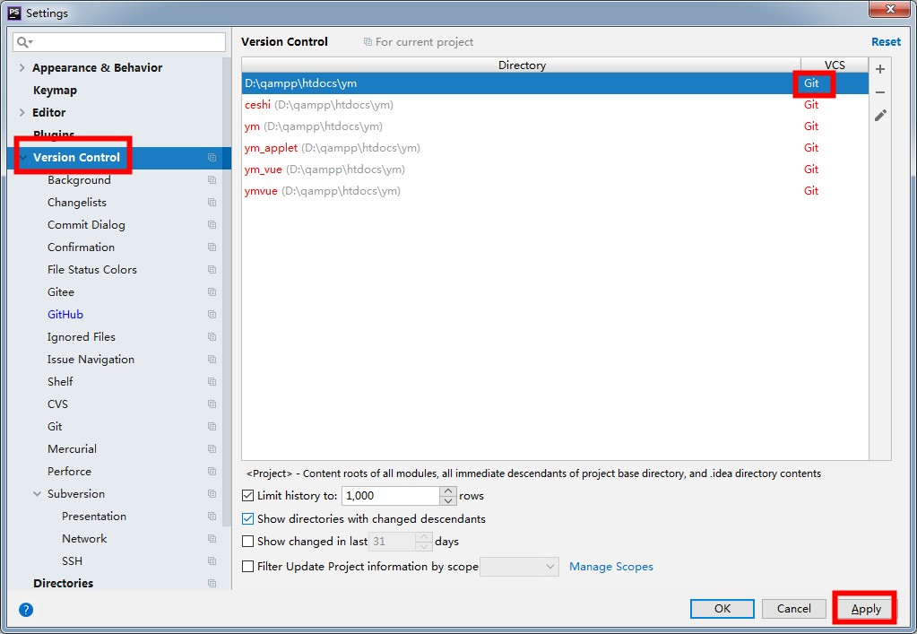Select the ym_vue directory row
917x634 pixels.
tap(555, 169)
